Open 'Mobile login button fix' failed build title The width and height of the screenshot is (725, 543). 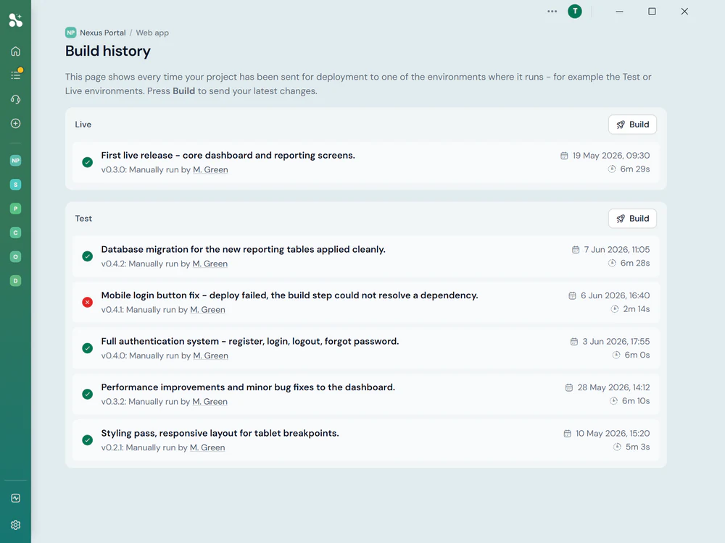point(289,295)
